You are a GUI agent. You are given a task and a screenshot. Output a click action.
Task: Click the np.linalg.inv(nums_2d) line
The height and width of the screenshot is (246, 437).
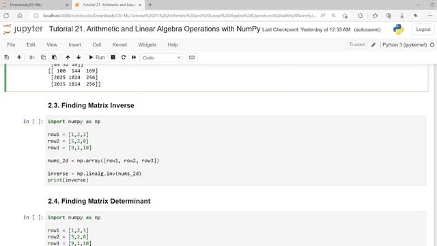(x=94, y=174)
